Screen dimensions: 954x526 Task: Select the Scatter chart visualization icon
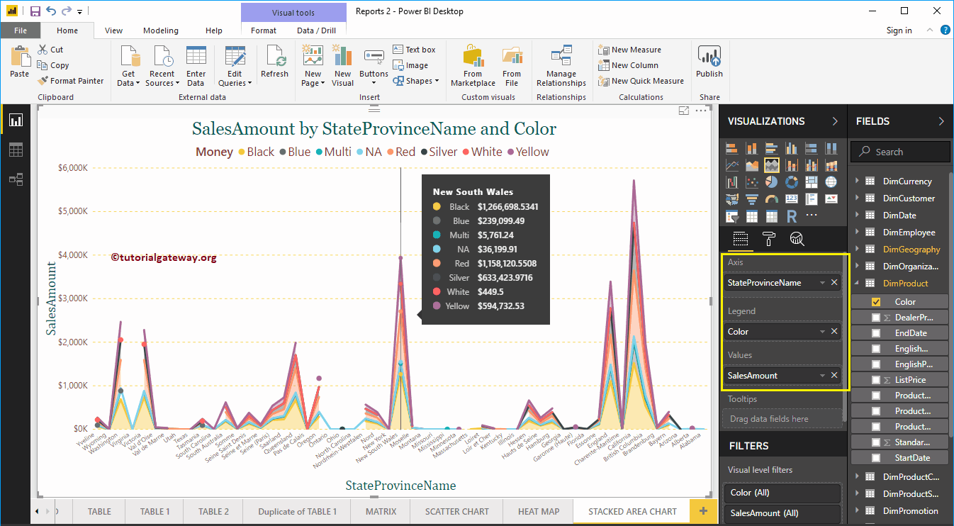[x=752, y=182]
